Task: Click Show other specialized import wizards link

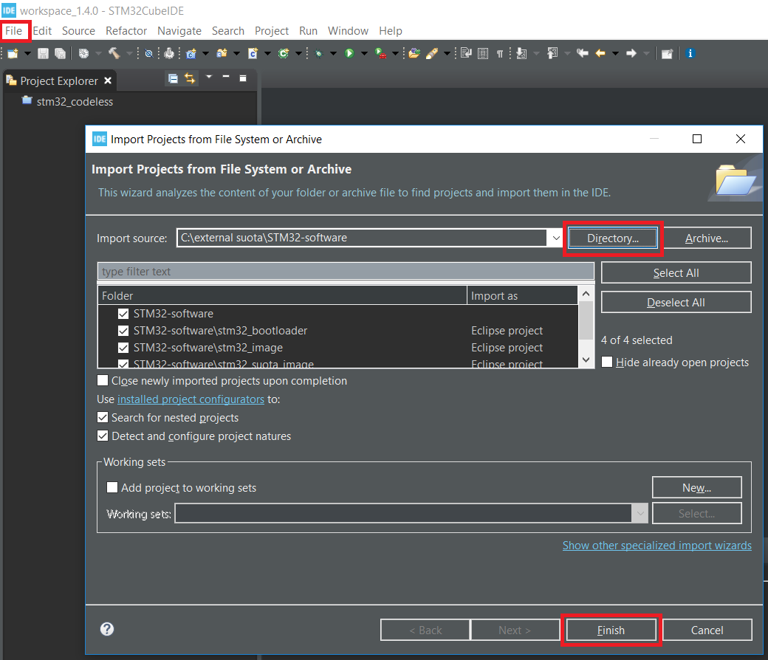Action: [656, 545]
